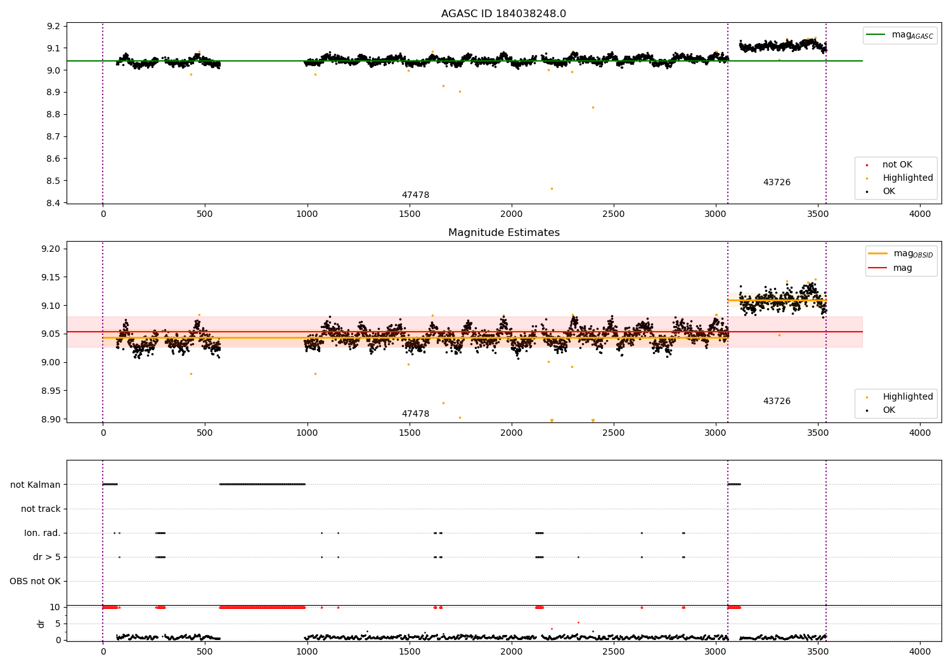The image size is (951, 666).
Task: Click the 4000 tick on bottom plot x-axis
Action: (920, 651)
